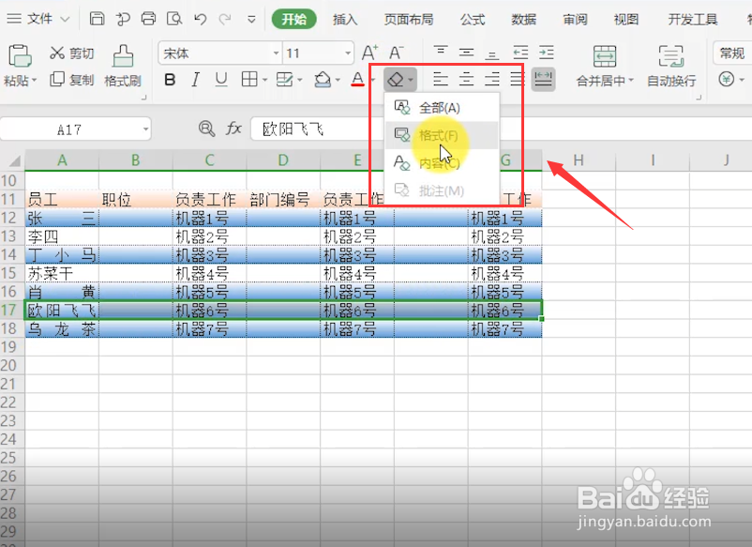The width and height of the screenshot is (752, 547).
Task: Toggle bold formatting on selected cells
Action: tap(169, 80)
